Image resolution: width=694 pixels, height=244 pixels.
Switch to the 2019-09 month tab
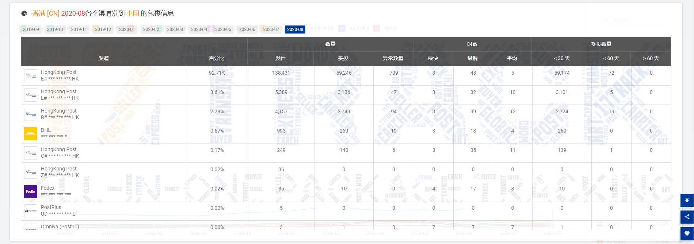pos(31,29)
